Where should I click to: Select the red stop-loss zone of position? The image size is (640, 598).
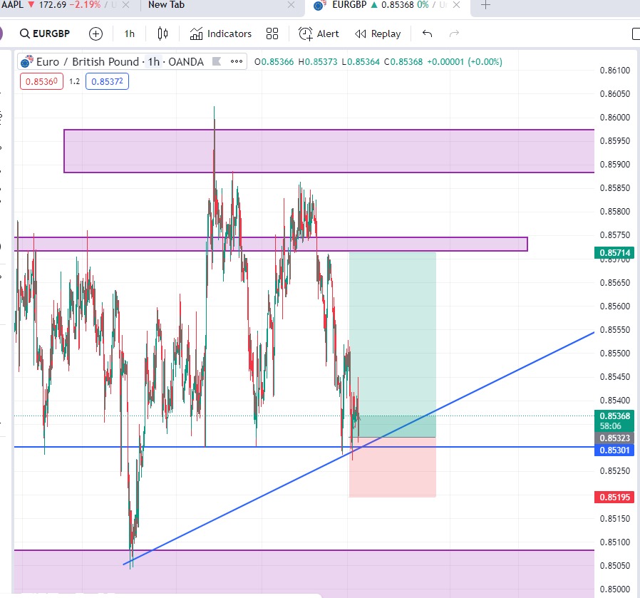[393, 468]
